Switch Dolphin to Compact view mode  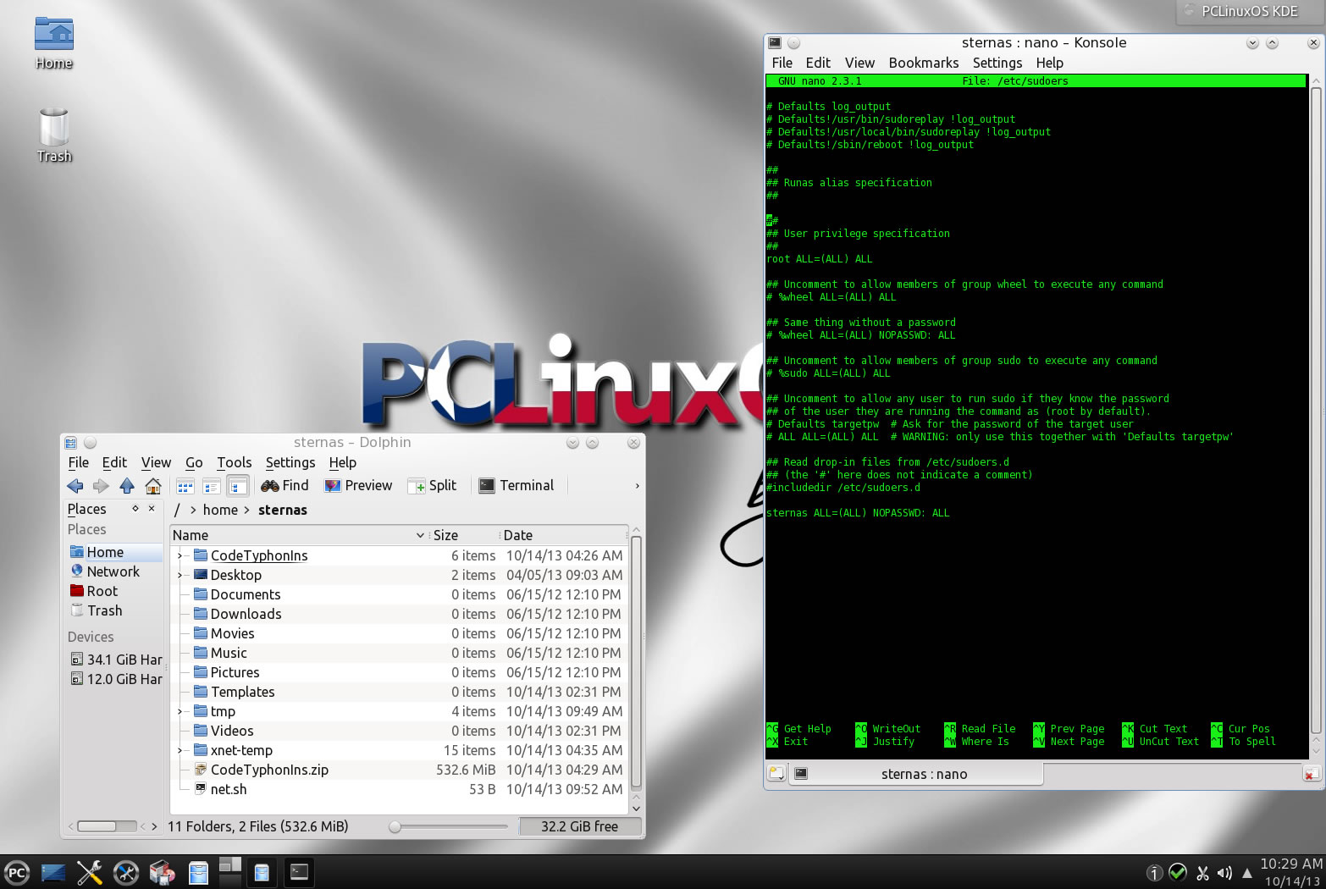tap(212, 486)
